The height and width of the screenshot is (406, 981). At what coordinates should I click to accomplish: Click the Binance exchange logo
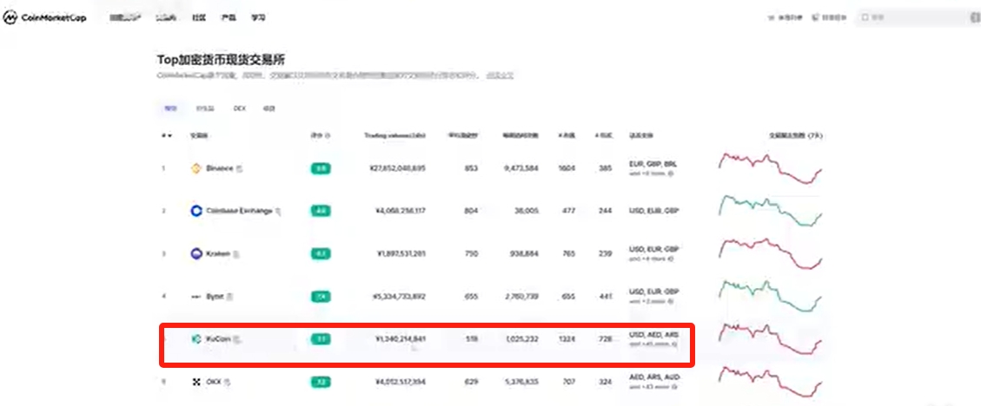coord(196,168)
